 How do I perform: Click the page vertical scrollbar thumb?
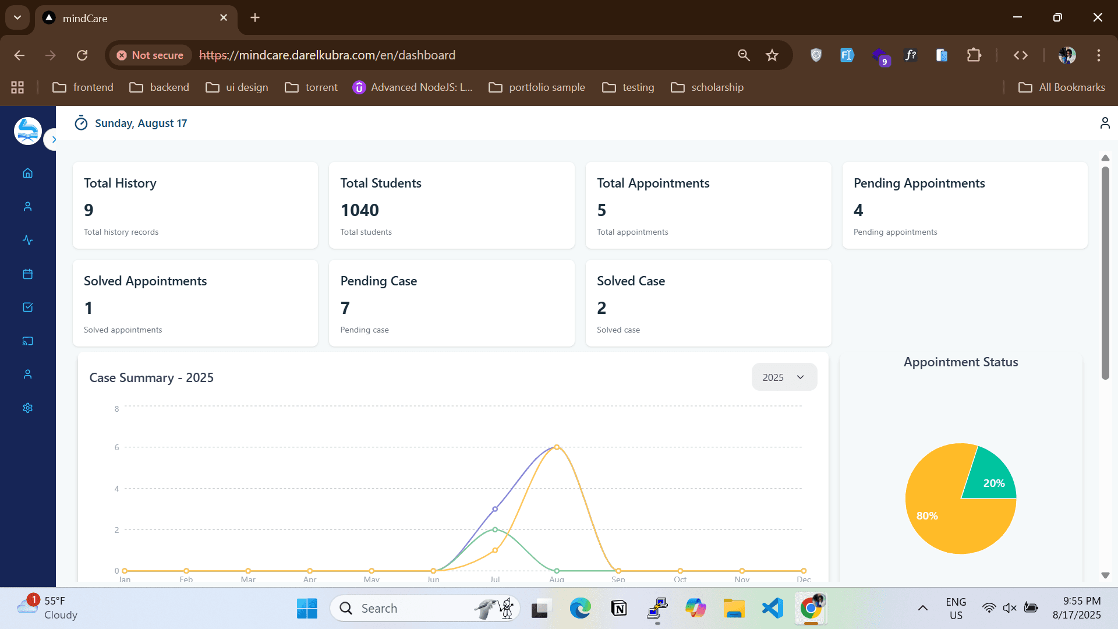[x=1105, y=274]
